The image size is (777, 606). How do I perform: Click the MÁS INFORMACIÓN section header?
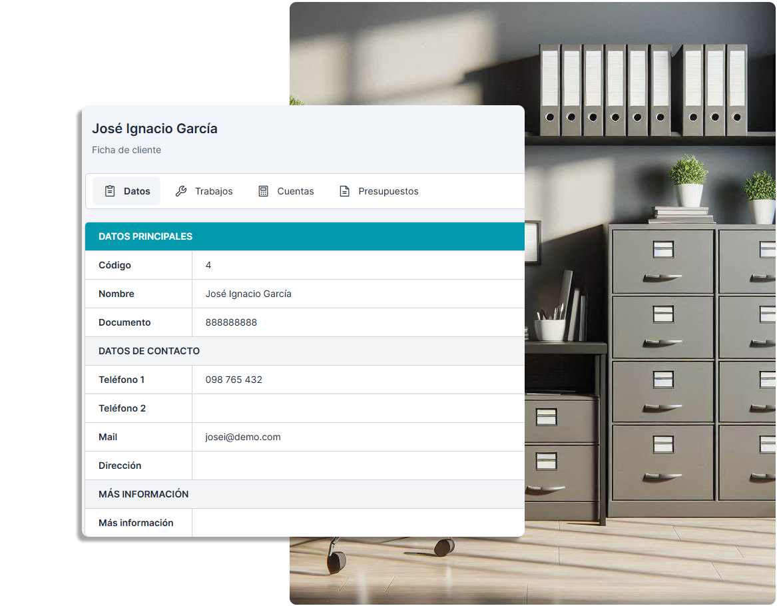coord(144,494)
